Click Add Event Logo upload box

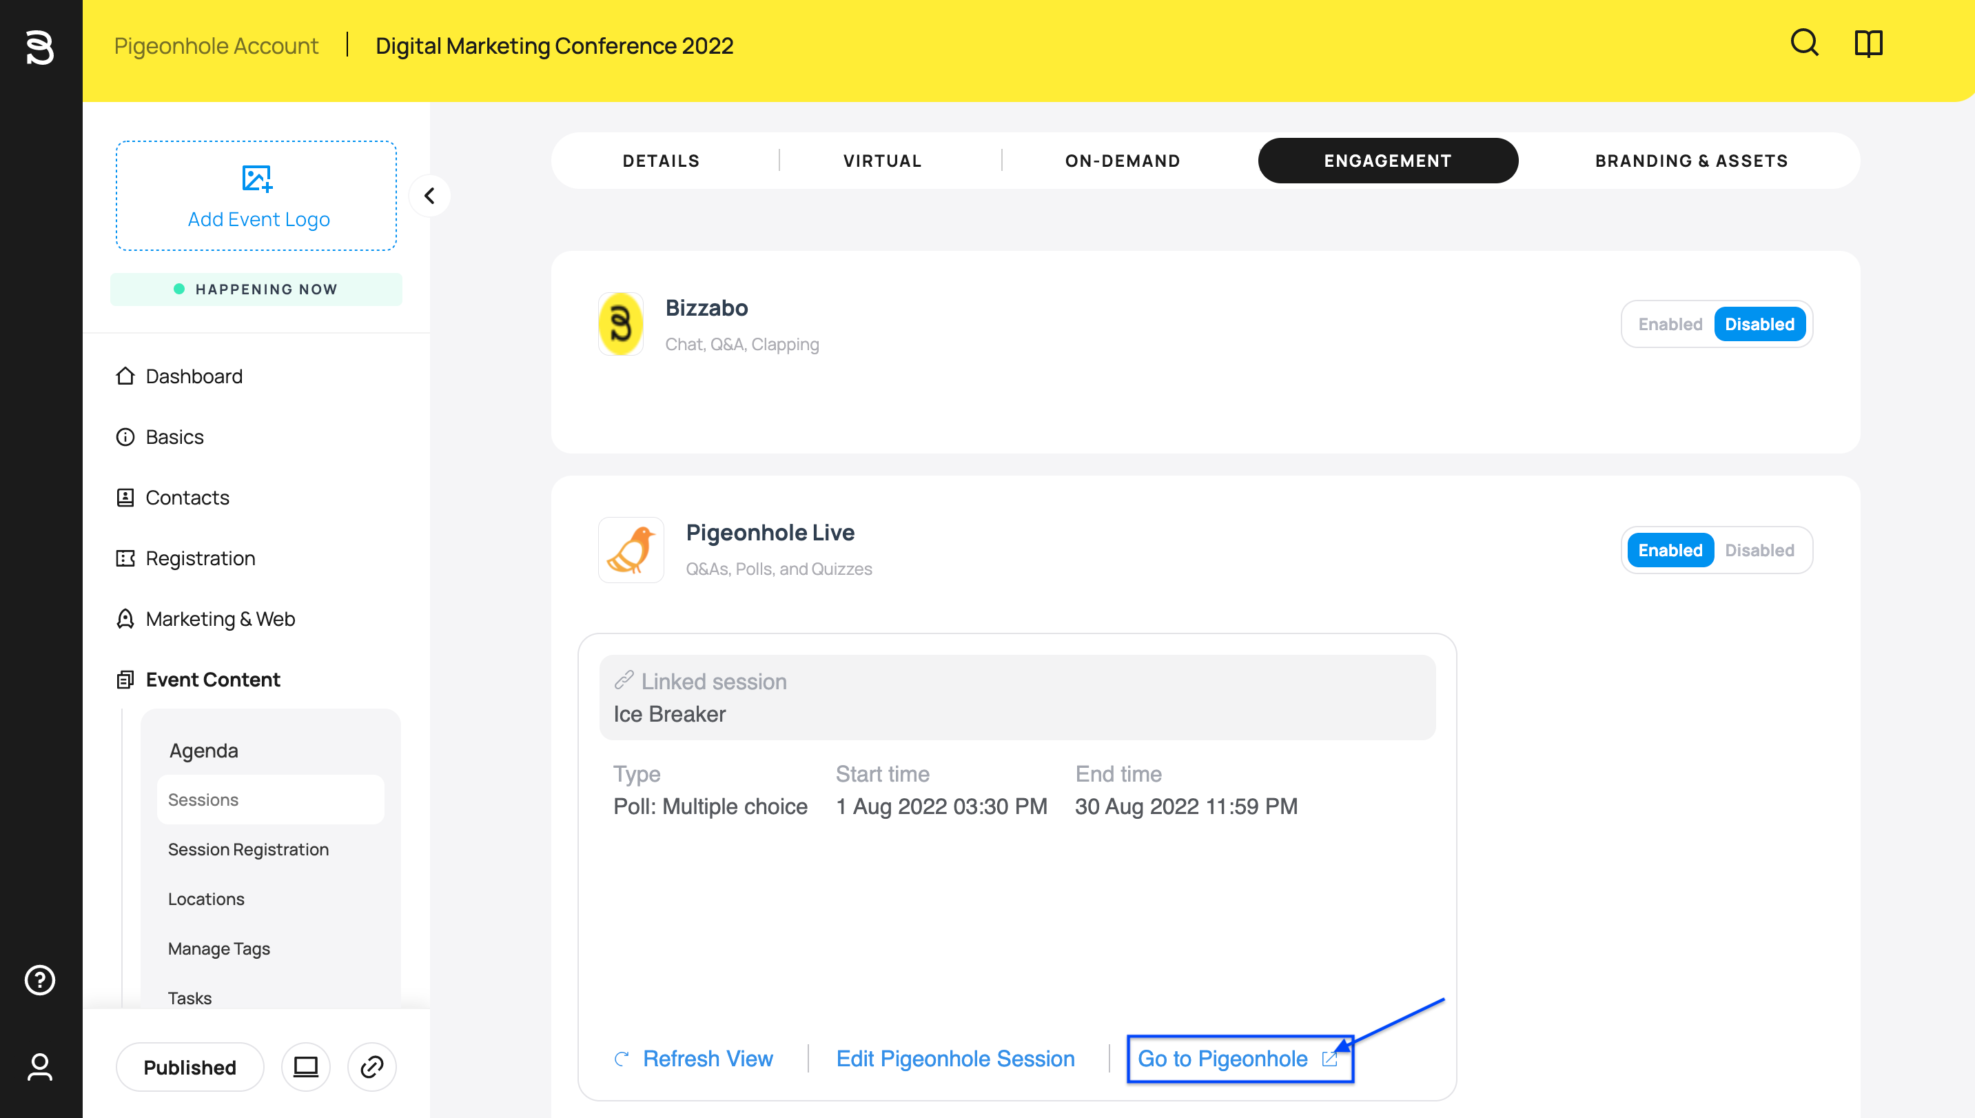click(256, 195)
